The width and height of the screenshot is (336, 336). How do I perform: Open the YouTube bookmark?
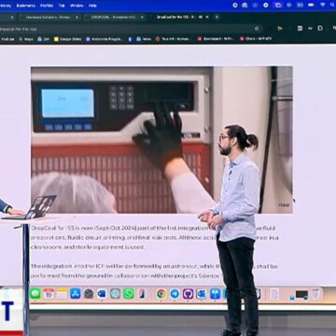point(7,39)
